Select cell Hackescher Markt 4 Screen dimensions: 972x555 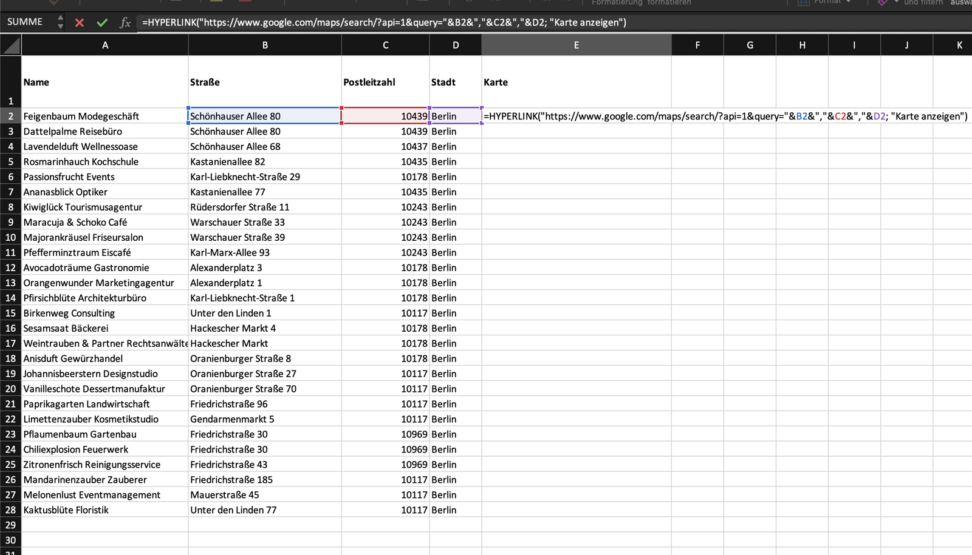[265, 328]
